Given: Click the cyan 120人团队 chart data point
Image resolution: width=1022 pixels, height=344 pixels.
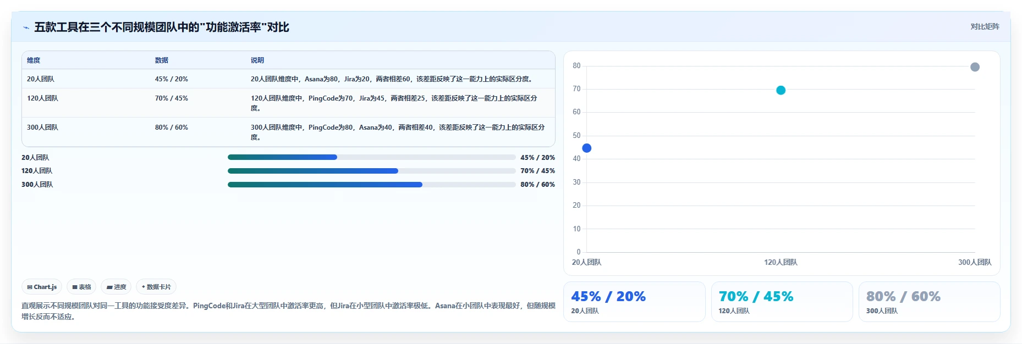Looking at the screenshot, I should click(x=781, y=90).
